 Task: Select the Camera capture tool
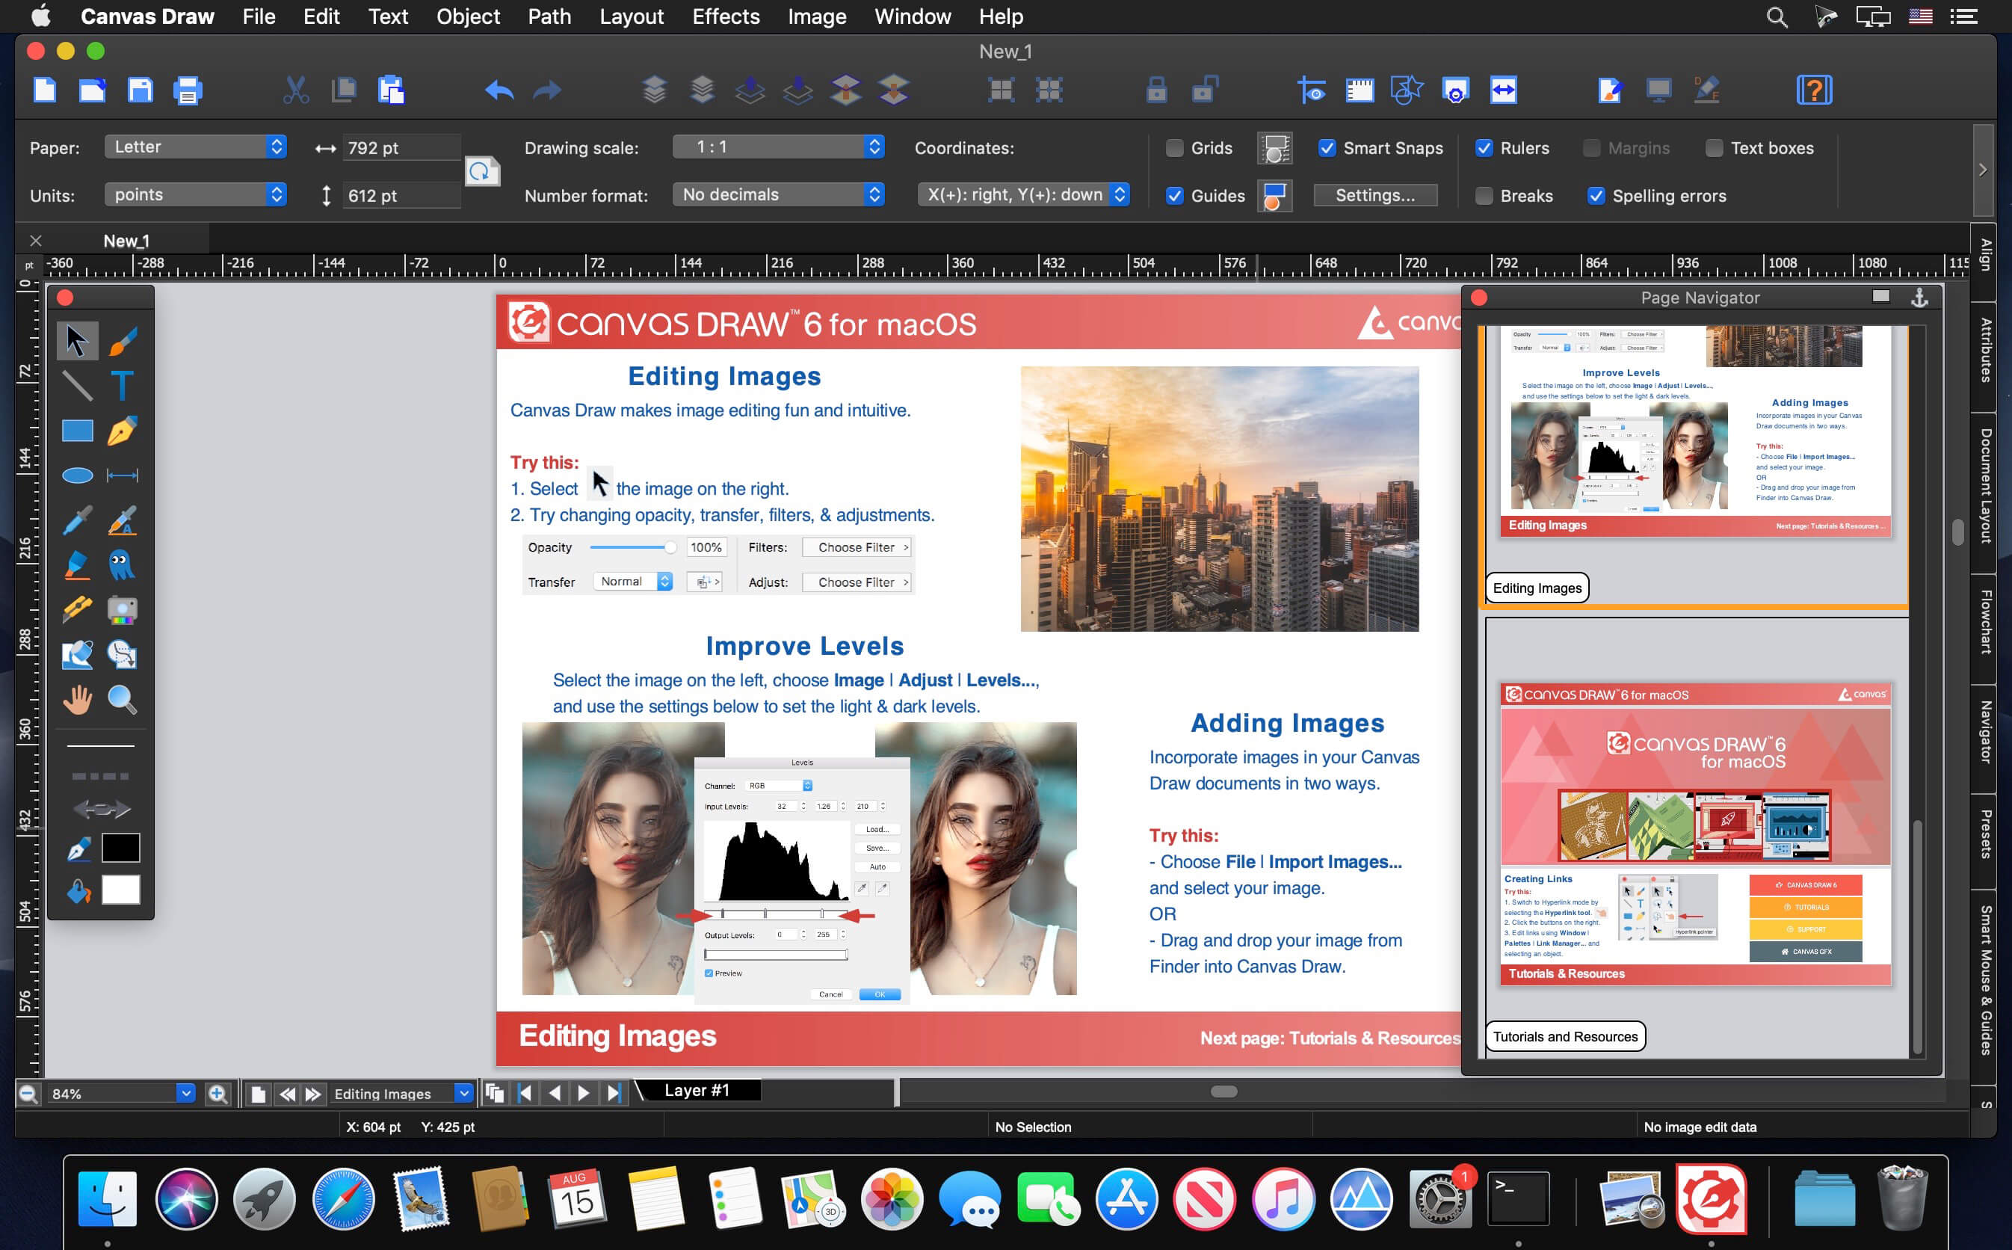(123, 610)
